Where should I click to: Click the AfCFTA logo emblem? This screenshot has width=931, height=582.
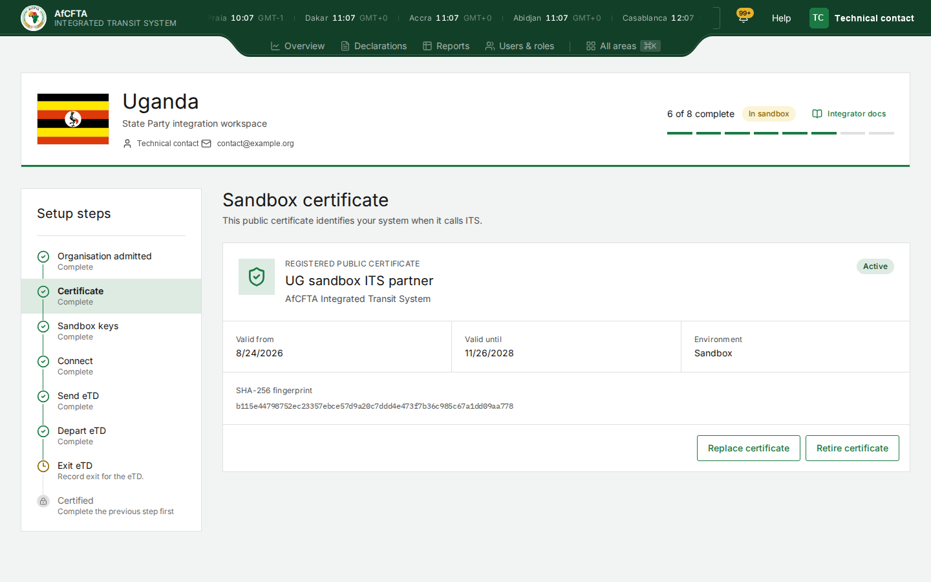(34, 18)
